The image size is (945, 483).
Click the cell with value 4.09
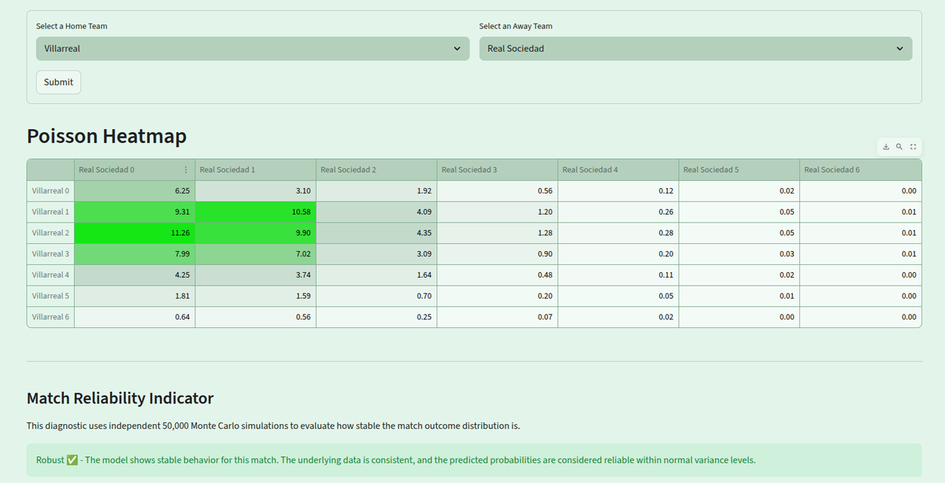(376, 212)
